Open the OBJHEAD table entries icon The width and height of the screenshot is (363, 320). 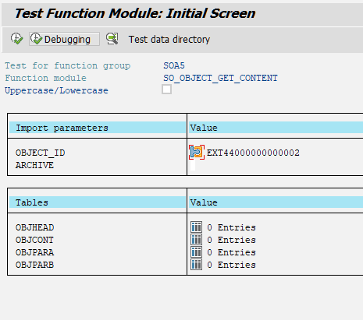coord(196,227)
